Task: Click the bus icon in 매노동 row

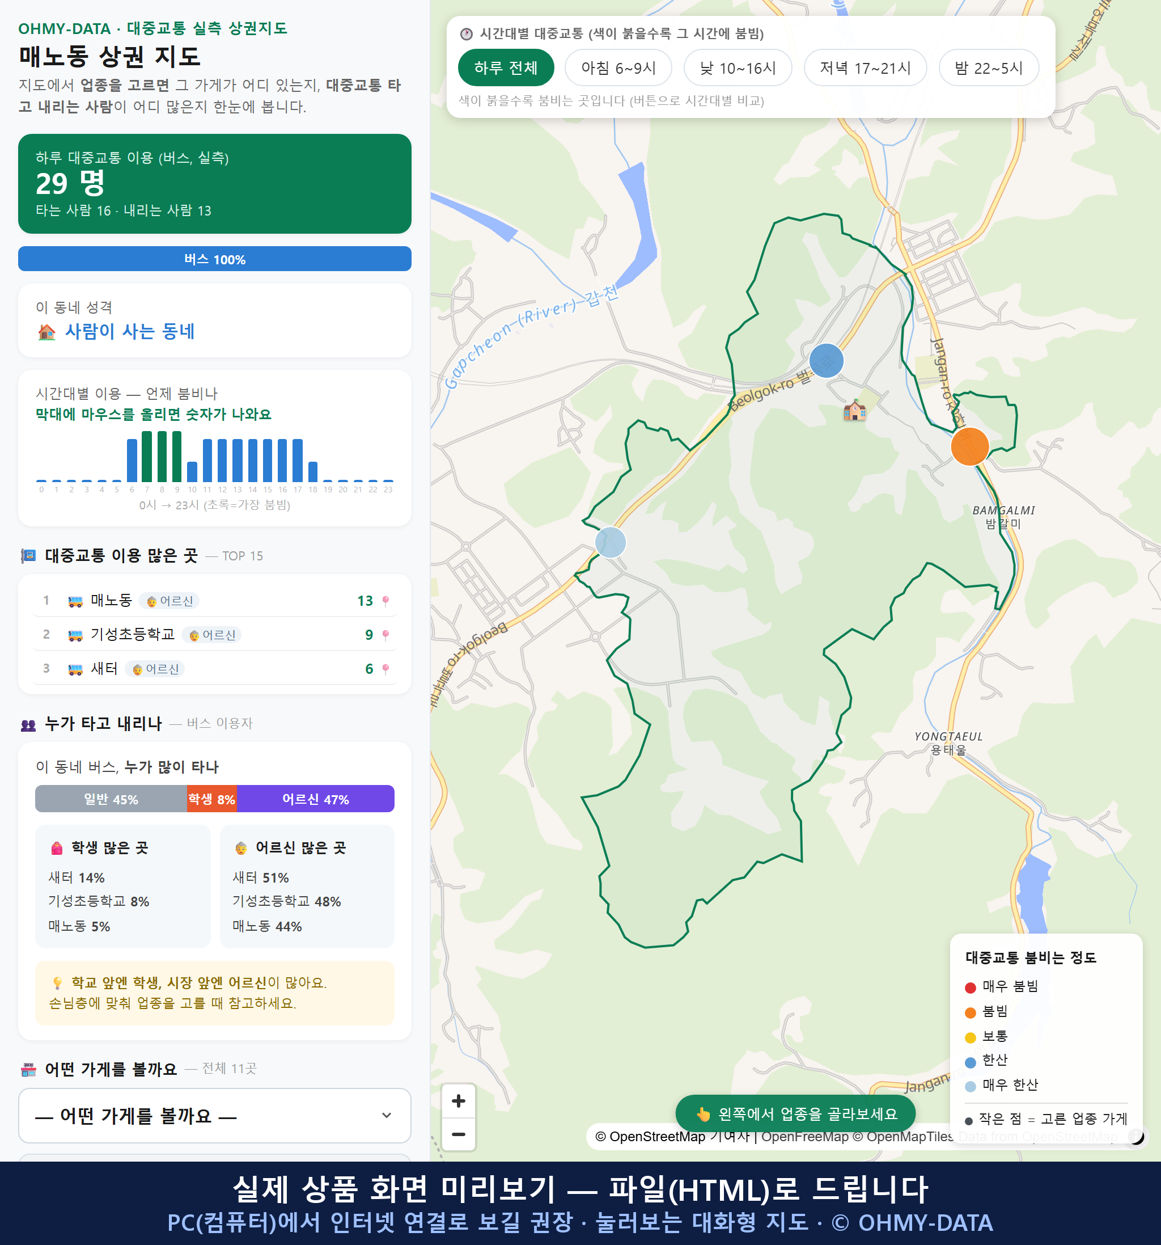Action: point(75,601)
